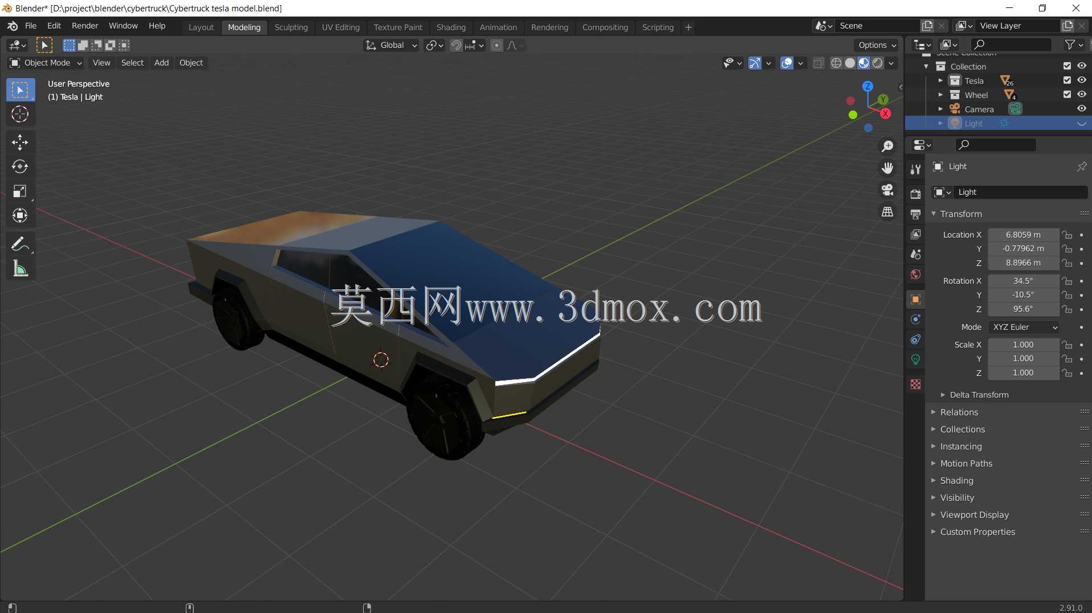1092x613 pixels.
Task: Choose the Measure ruler tool
Action: (x=21, y=268)
